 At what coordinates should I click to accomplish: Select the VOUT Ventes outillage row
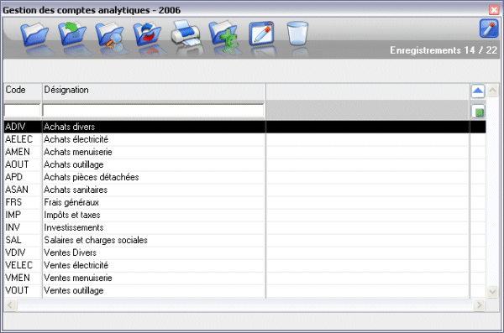pos(244,290)
